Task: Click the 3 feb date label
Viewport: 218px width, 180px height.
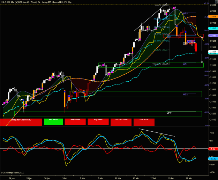Action: [65, 178]
